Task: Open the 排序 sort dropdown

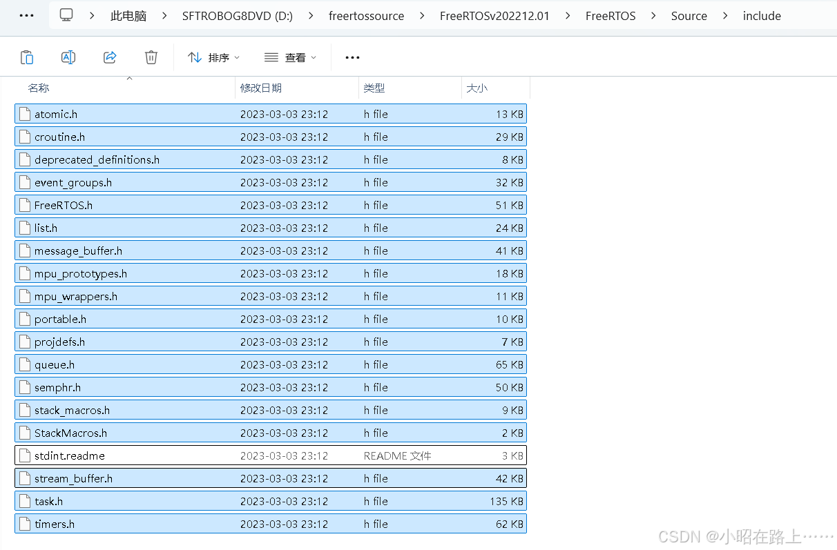Action: click(x=214, y=57)
